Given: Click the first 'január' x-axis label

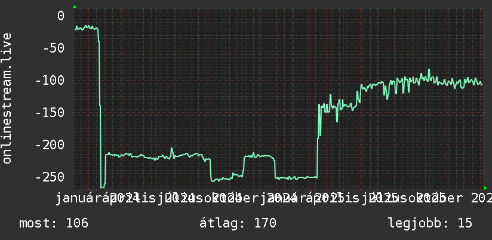Looking at the screenshot, I should (79, 198).
